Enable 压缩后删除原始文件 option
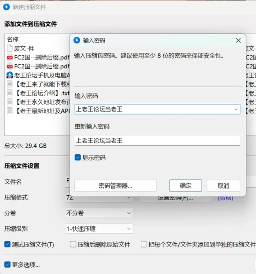This screenshot has height=274, width=256. 73,244
